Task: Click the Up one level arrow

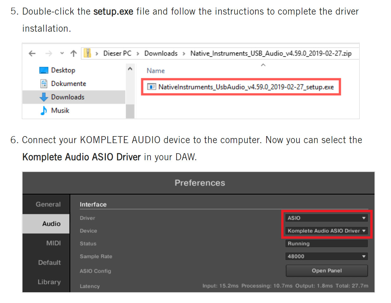Action: click(x=74, y=53)
